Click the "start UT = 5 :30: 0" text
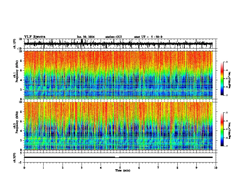Viewport: 243px width, 188px height. [x=148, y=37]
